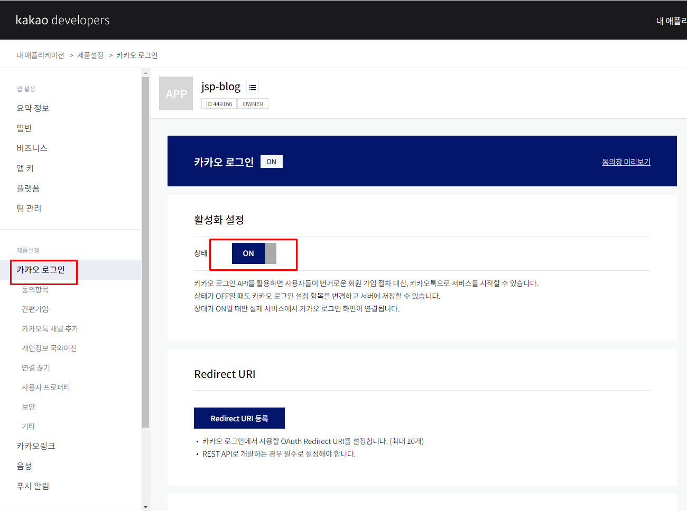The image size is (687, 511).
Task: Click the ON badge in the blue banner
Action: coord(272,162)
